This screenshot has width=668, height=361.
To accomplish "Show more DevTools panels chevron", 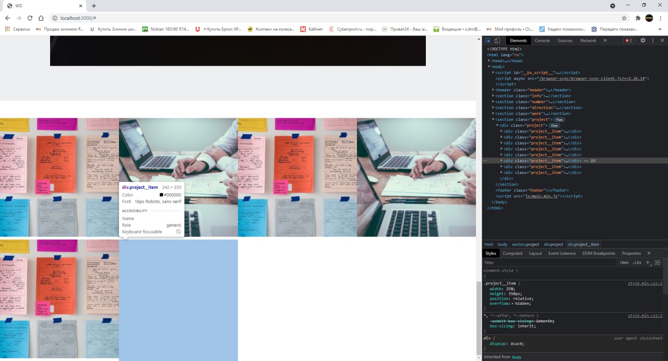I will pos(605,40).
